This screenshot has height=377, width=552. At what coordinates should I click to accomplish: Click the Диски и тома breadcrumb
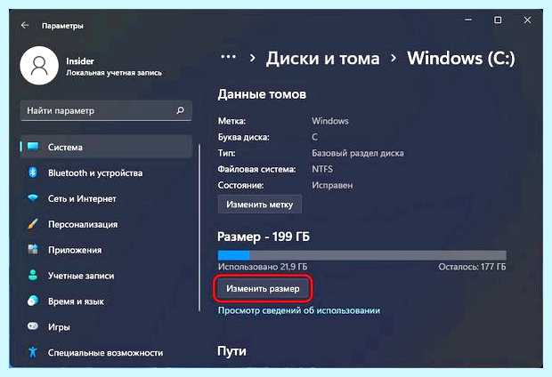point(323,58)
